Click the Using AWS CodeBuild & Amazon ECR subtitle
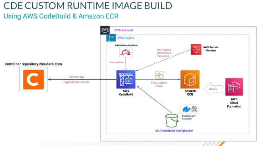The width and height of the screenshot is (266, 146). click(61, 16)
